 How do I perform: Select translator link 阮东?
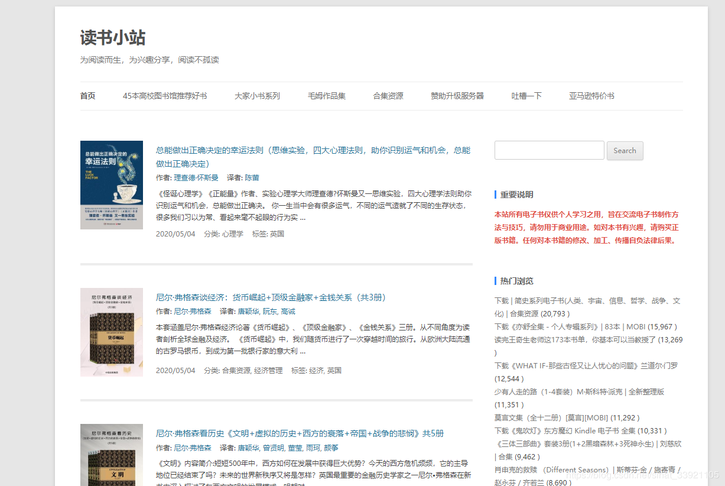tap(270, 311)
